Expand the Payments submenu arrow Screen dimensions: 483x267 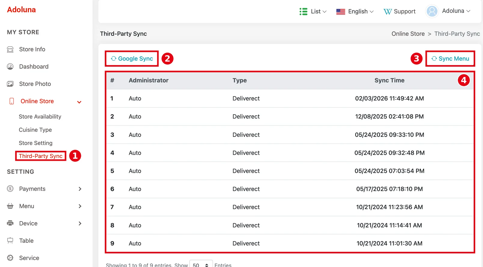(x=80, y=189)
